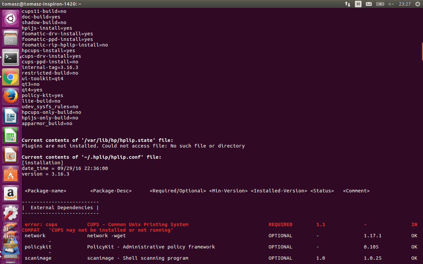Launch the Files manager from the launcher
Viewport: 423px width, 264px height.
tap(11, 38)
